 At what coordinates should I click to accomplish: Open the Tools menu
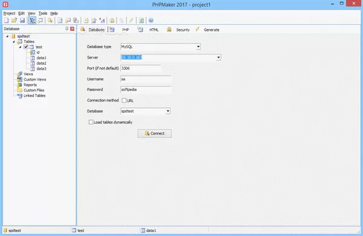tap(43, 13)
